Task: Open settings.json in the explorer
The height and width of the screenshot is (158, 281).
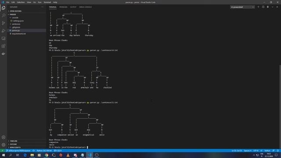Action: (x=26, y=21)
